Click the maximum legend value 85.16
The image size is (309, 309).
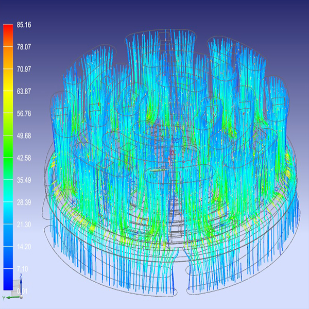point(24,25)
